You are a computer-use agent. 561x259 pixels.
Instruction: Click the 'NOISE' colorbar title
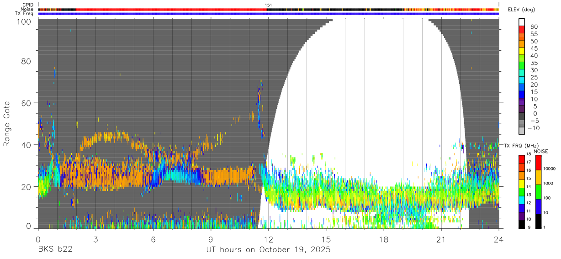[540, 151]
